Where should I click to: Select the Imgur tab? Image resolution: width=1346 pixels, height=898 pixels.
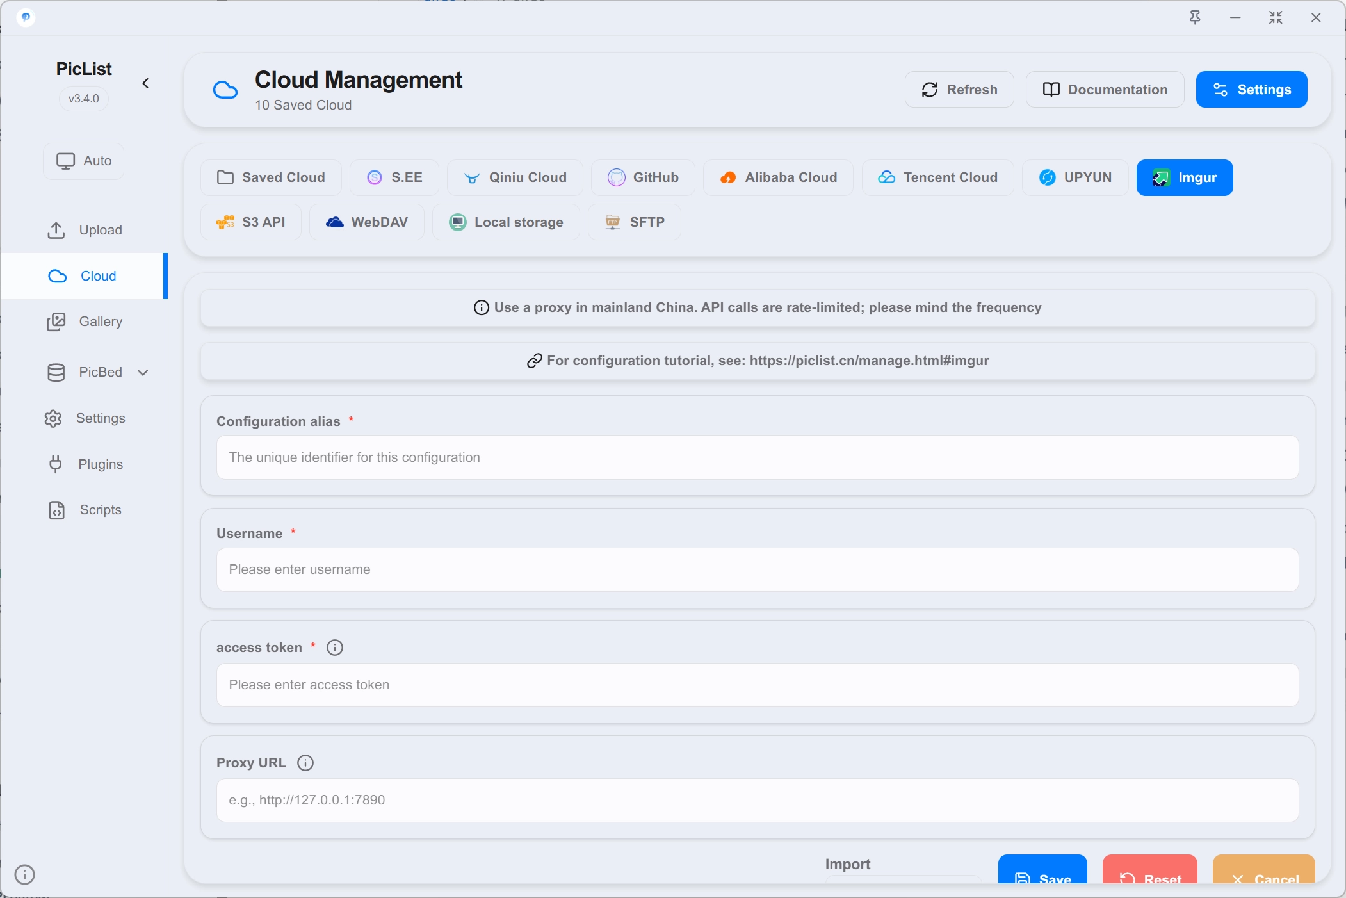1185,177
